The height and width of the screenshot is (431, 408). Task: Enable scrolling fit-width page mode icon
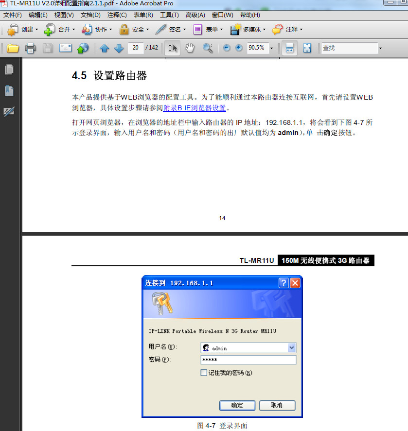point(289,48)
